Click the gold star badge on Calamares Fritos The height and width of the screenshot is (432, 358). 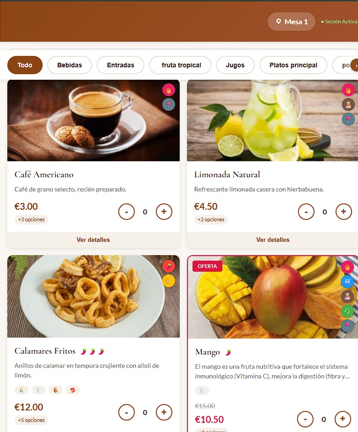click(168, 281)
